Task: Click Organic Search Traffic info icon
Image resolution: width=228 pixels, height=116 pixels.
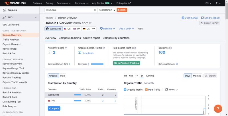Action: (x=104, y=48)
